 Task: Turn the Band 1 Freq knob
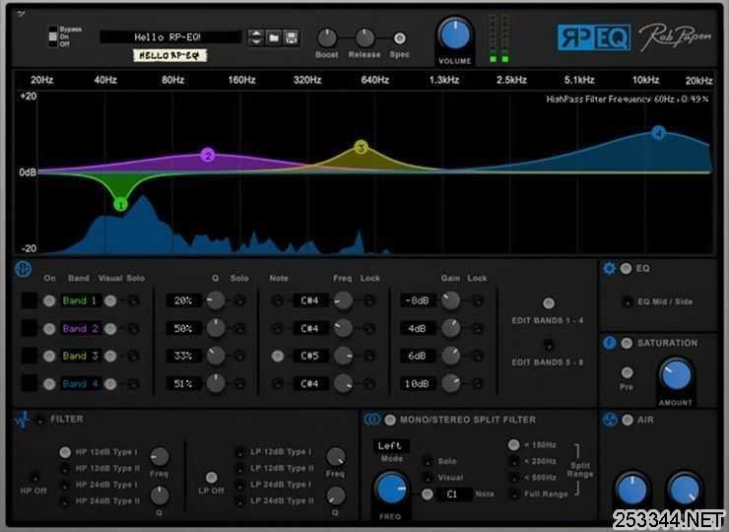[x=343, y=300]
